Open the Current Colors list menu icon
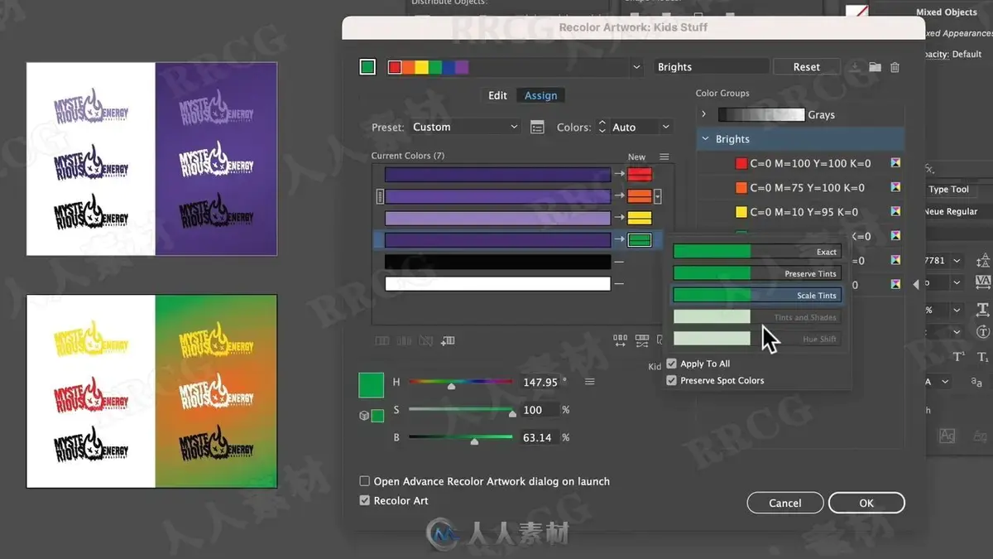993x559 pixels. pyautogui.click(x=664, y=157)
